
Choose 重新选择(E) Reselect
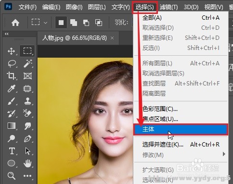pos(181,38)
